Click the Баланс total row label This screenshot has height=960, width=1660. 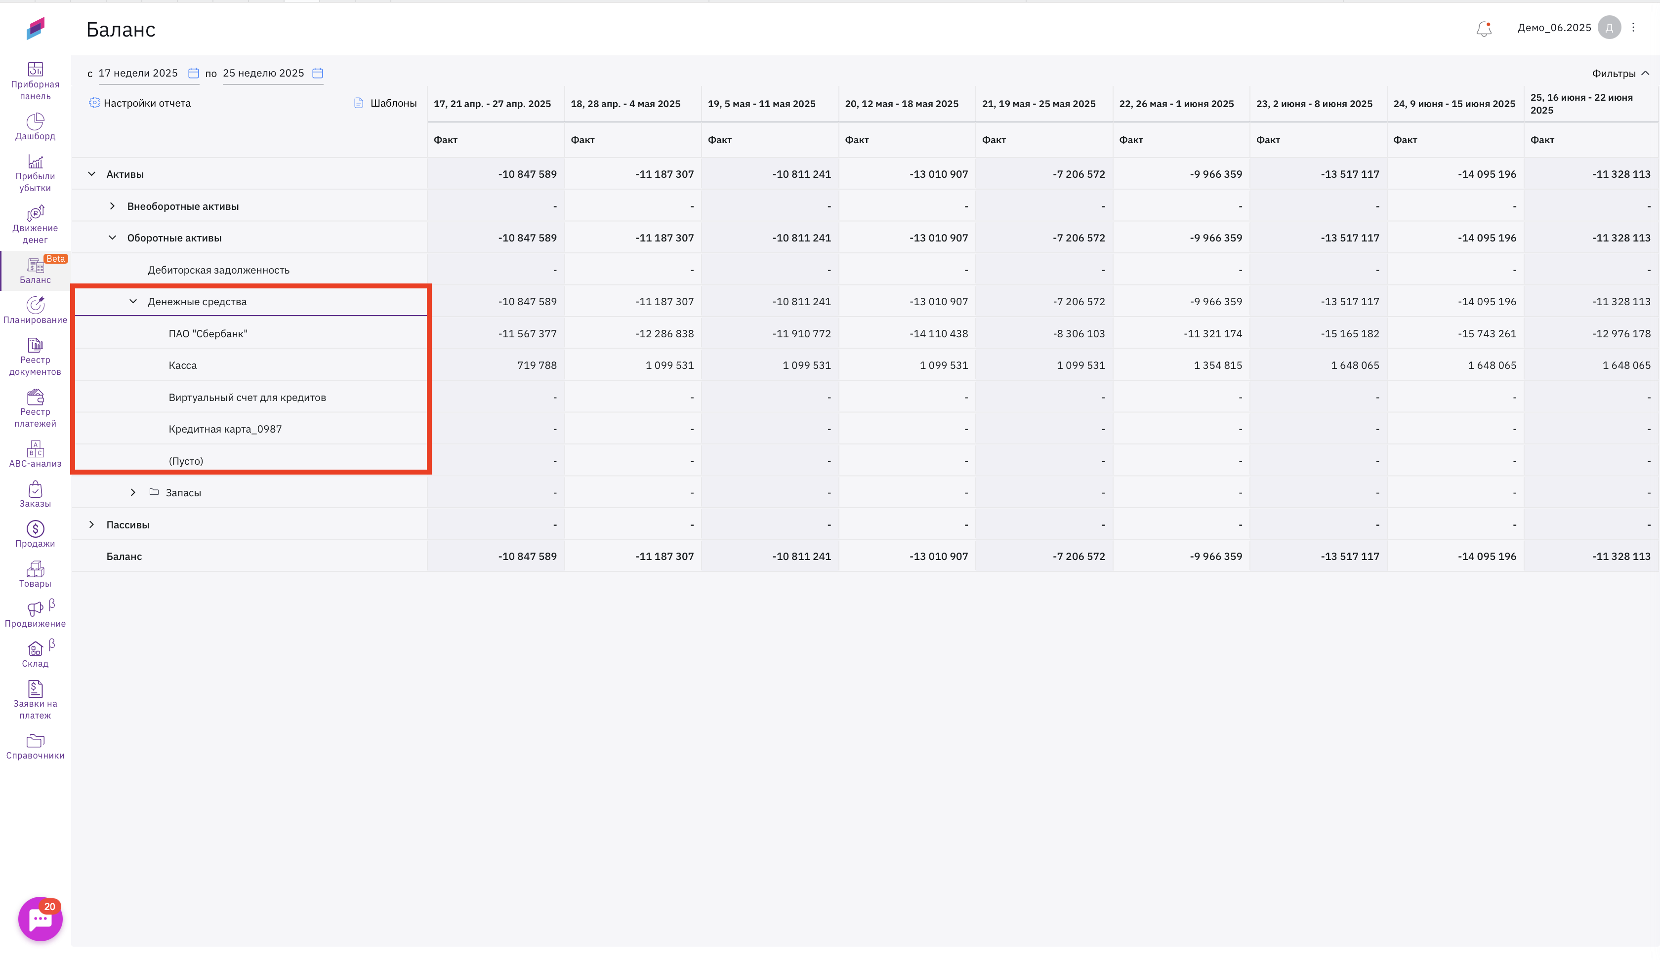124,557
